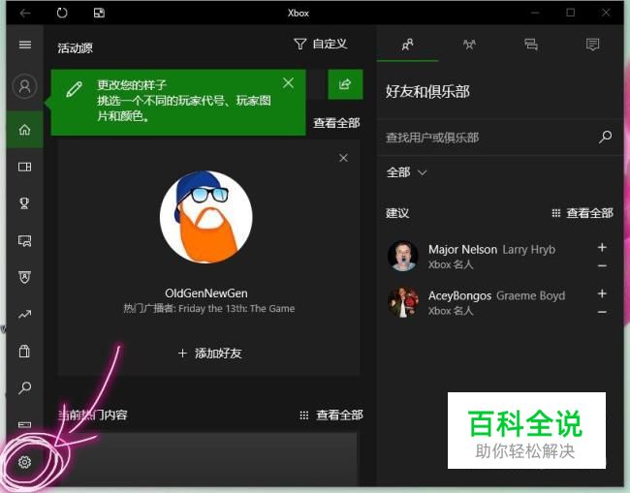Expand the 全部 filter dropdown
Screen dimensions: 630x493
click(406, 172)
